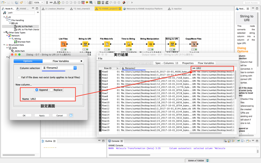The height and width of the screenshot is (163, 261).
Task: Click the Save All toolbar icon
Action: click(x=16, y=3)
